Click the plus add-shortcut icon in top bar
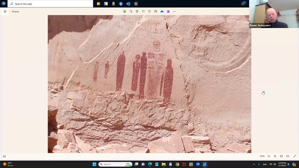Viewport: 299px width, 168px height. pos(136,4)
